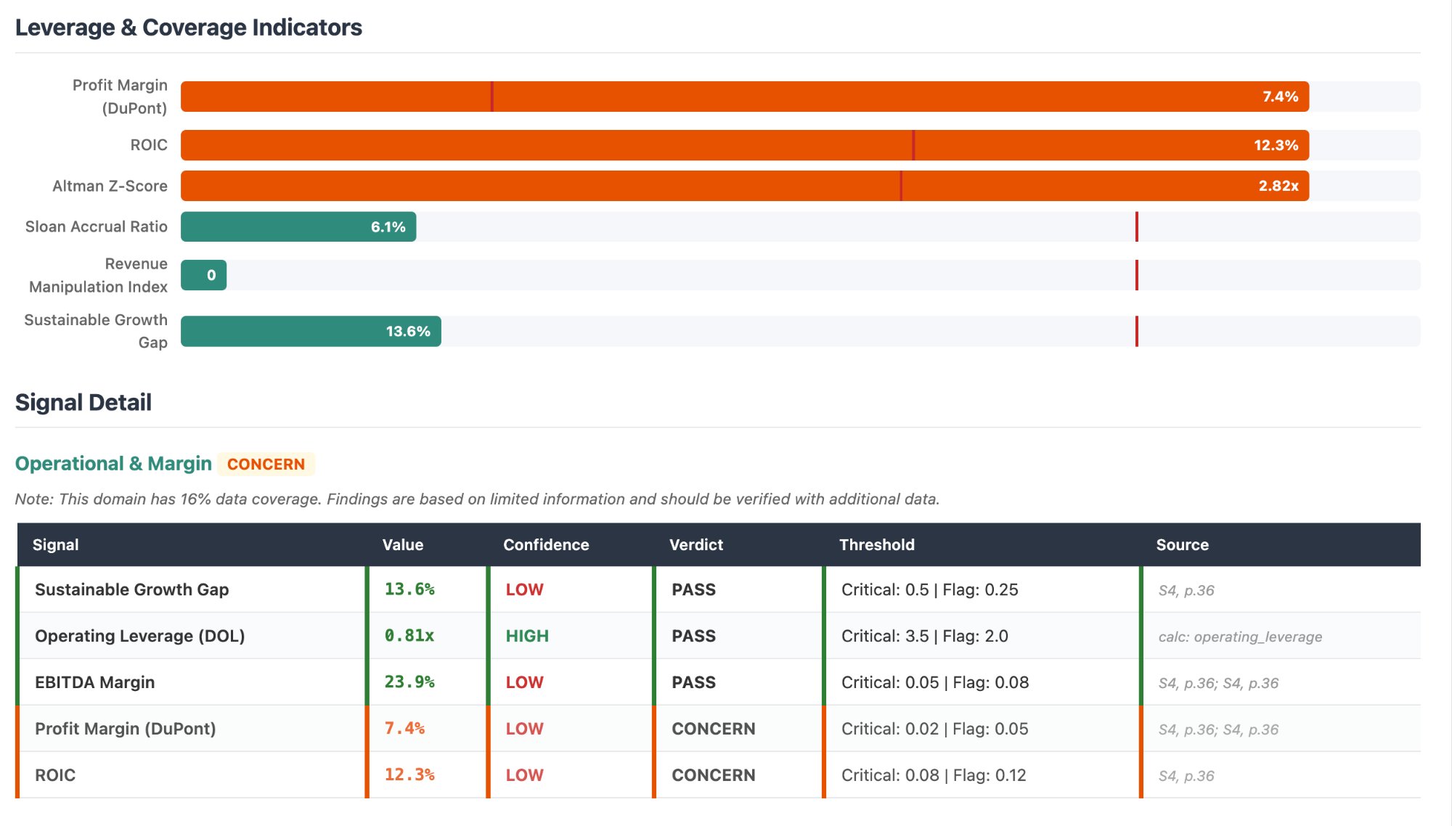Click the HIGH confidence label for Operating Leverage
This screenshot has width=1452, height=826.
[x=526, y=636]
